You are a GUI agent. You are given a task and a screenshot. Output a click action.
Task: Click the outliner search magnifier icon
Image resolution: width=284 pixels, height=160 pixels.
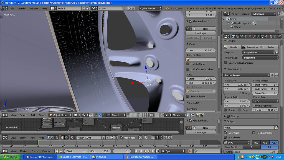tap(280, 14)
